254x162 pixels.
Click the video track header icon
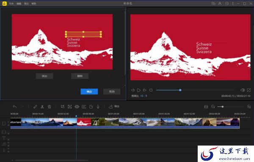click(4, 124)
